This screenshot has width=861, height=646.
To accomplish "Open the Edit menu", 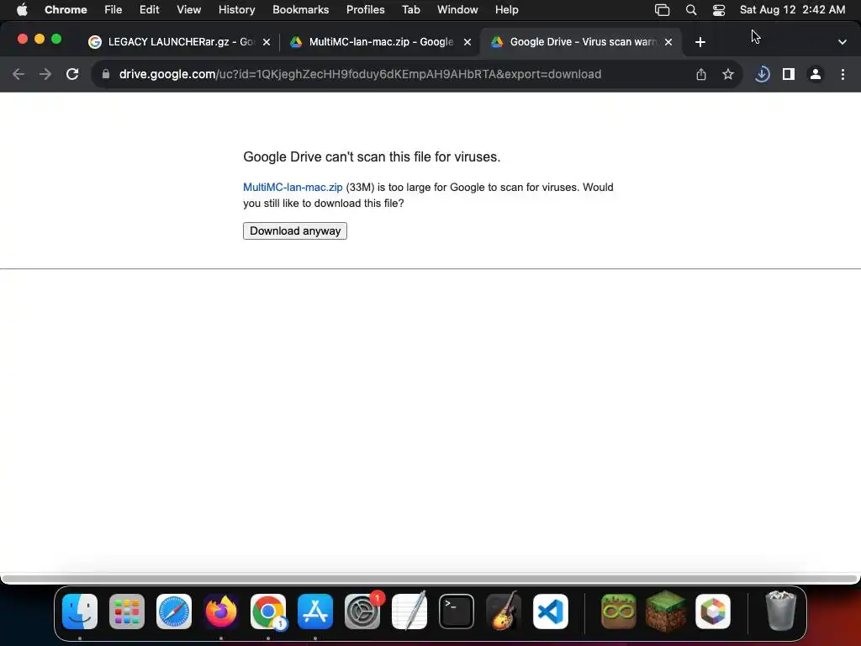I will 150,10.
